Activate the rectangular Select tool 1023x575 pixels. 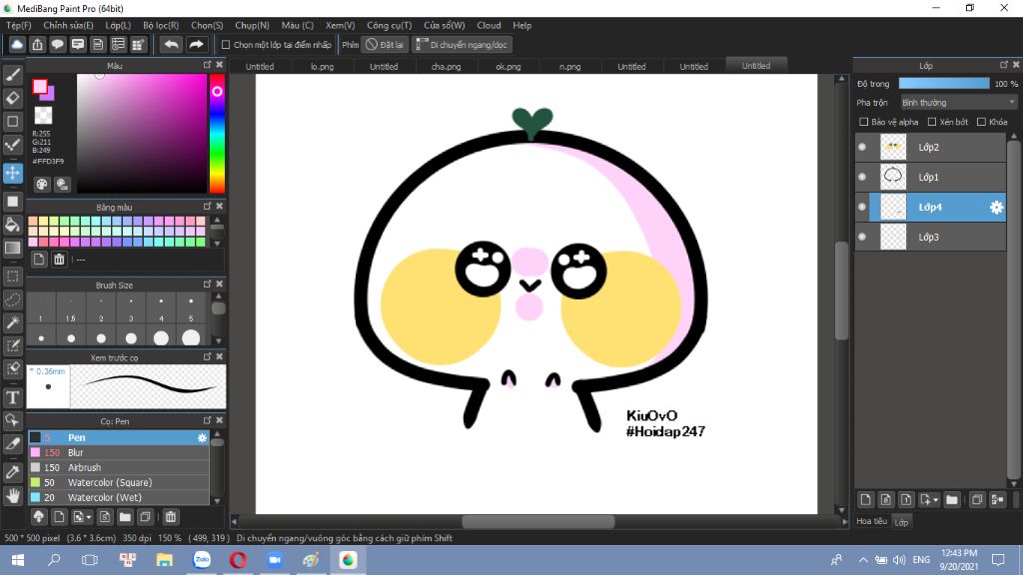point(12,277)
